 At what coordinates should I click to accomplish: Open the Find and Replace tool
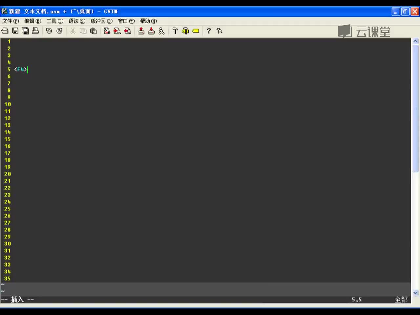pyautogui.click(x=107, y=31)
